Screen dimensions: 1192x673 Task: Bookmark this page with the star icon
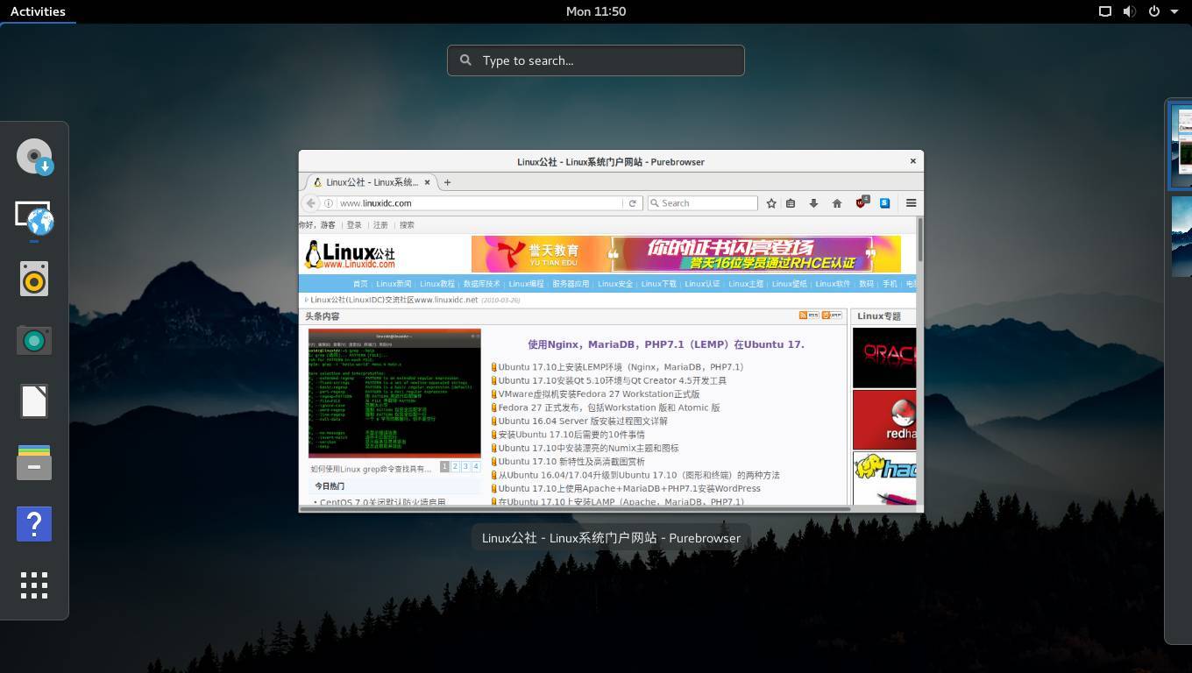click(x=771, y=202)
